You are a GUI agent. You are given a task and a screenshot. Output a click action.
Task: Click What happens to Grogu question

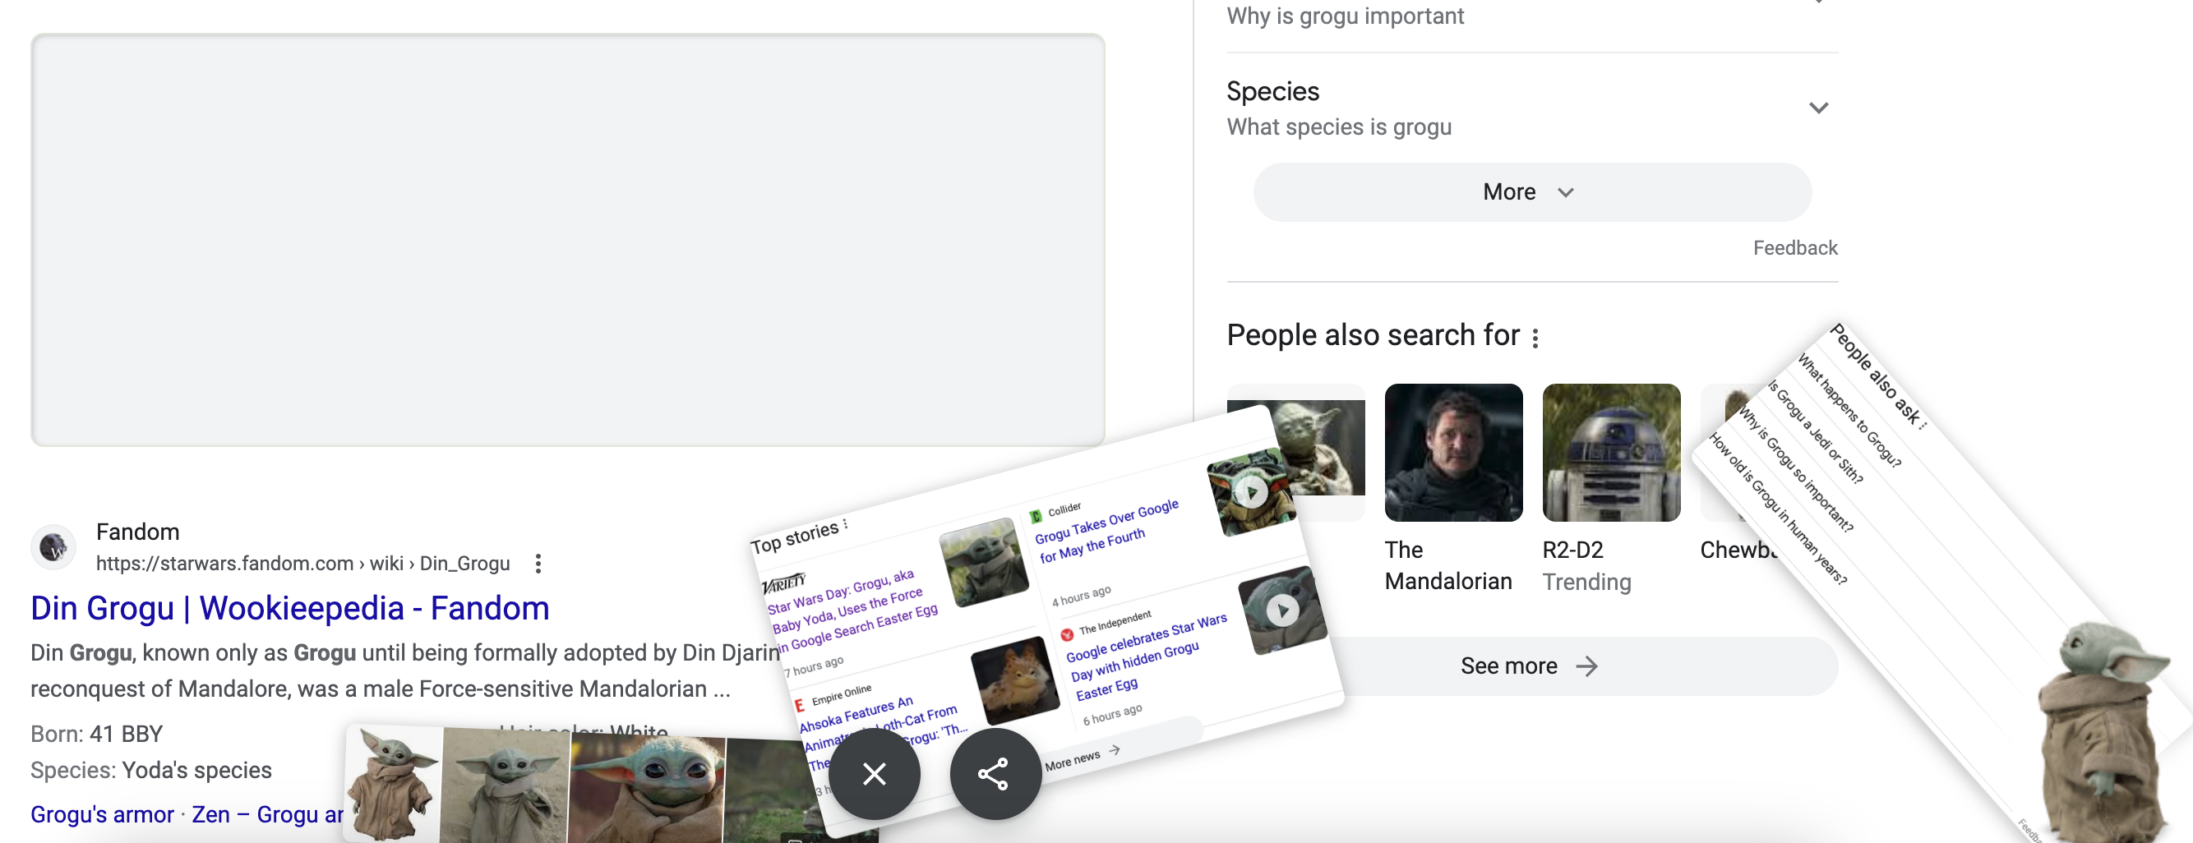pos(1849,411)
